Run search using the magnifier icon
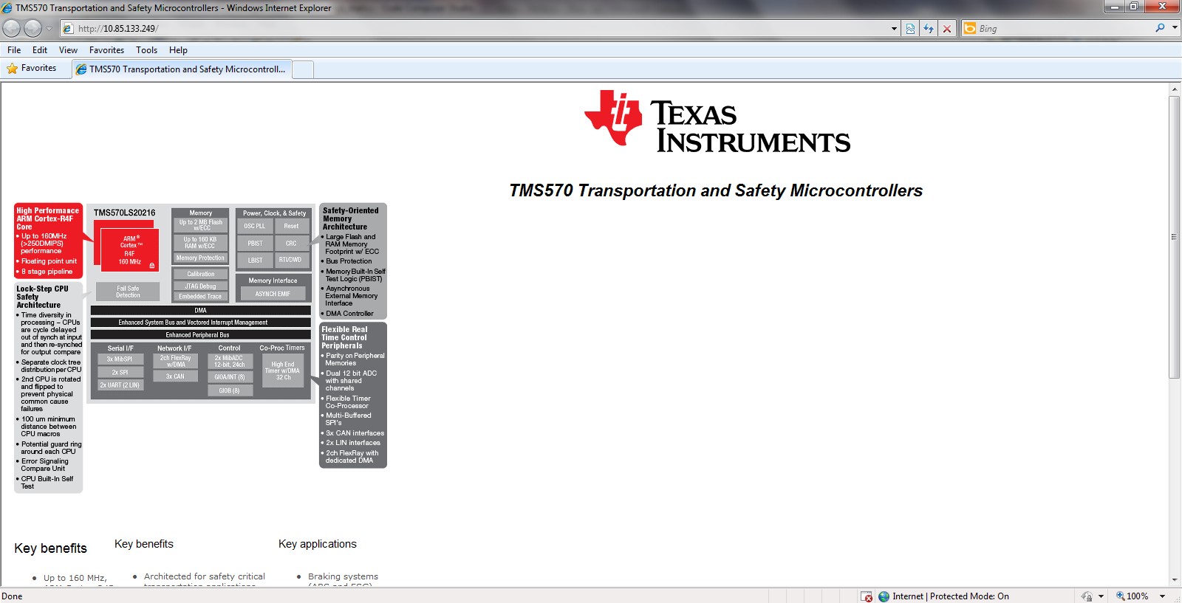This screenshot has width=1182, height=603. coord(1161,28)
